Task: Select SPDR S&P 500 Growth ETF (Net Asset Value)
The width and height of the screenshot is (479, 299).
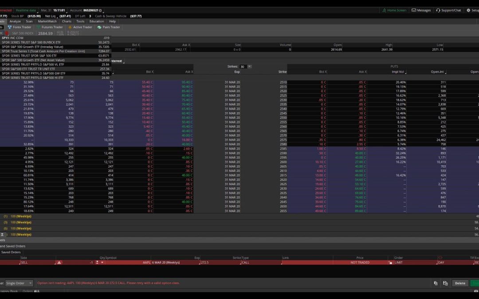Action: [55, 60]
